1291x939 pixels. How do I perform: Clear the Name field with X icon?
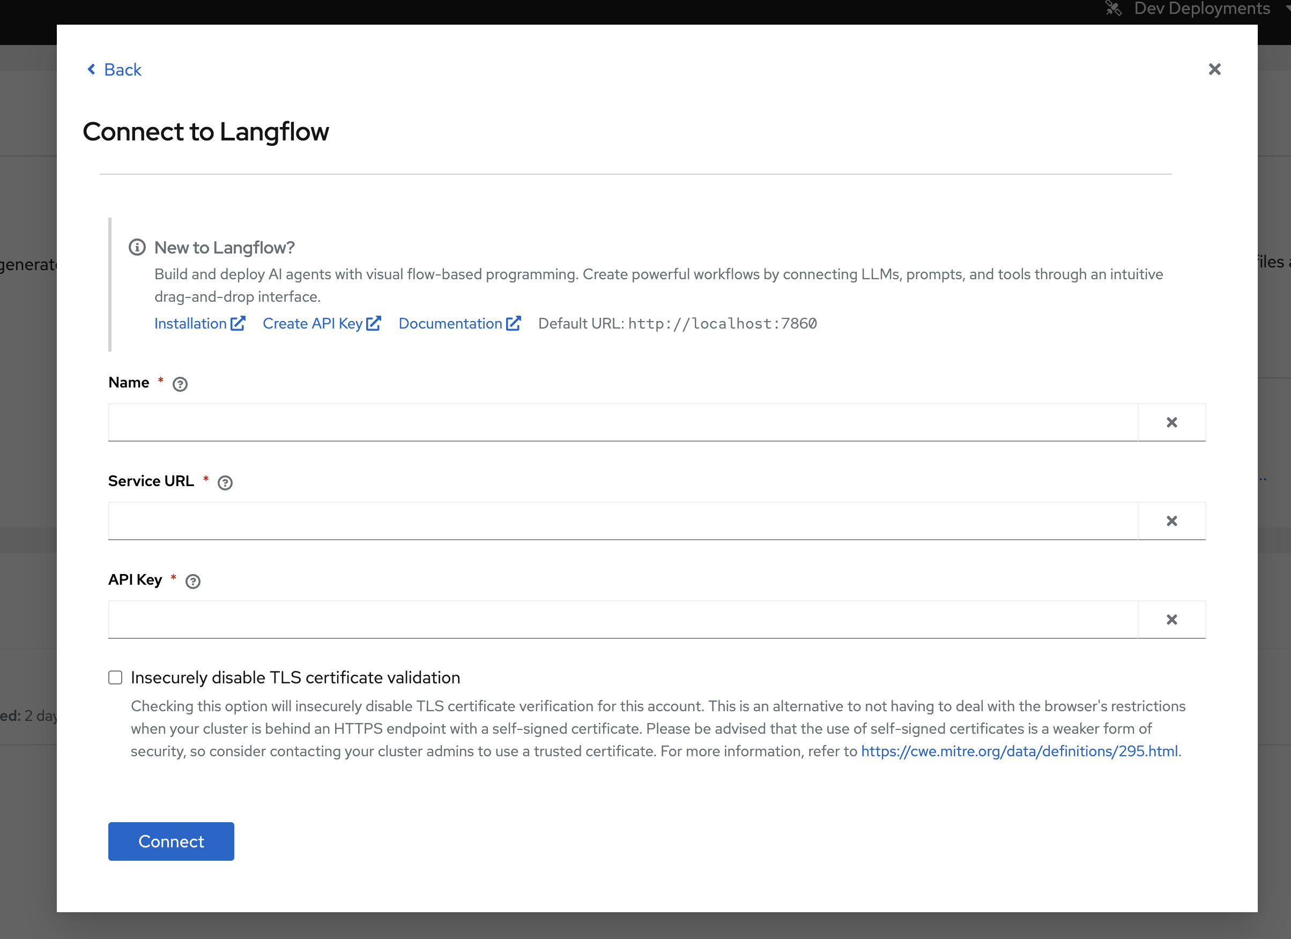tap(1171, 422)
